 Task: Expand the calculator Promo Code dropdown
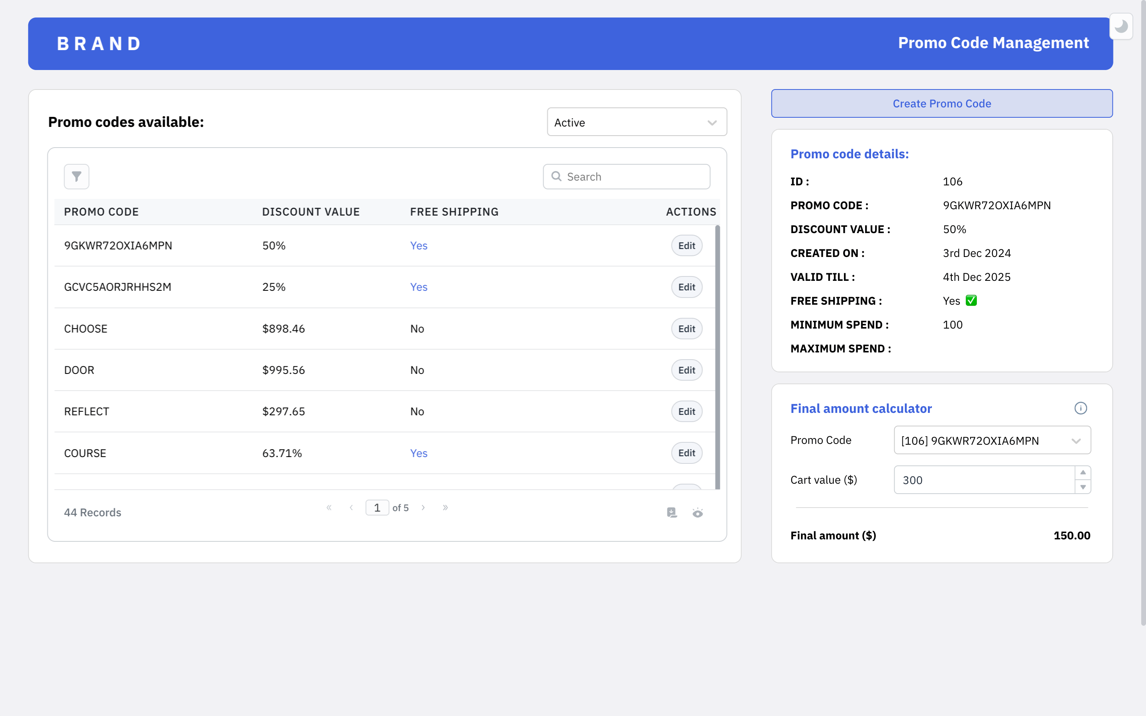992,440
